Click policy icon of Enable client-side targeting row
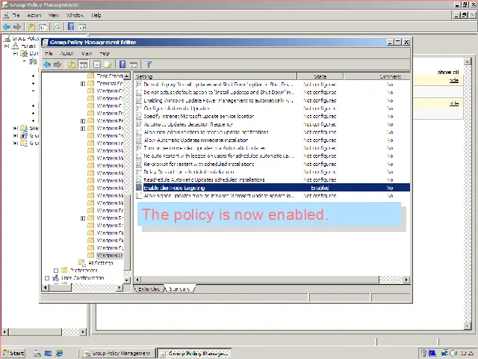478x359 pixels. click(139, 188)
